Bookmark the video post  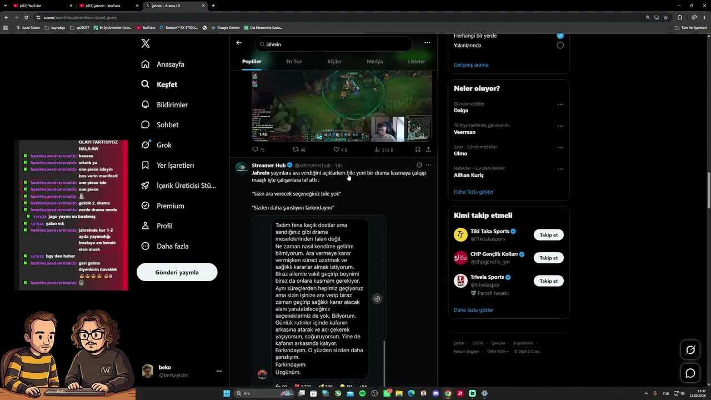tap(418, 149)
